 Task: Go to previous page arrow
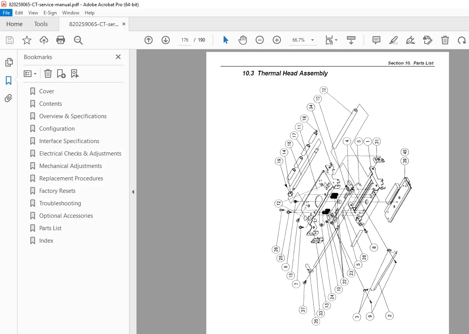[149, 40]
